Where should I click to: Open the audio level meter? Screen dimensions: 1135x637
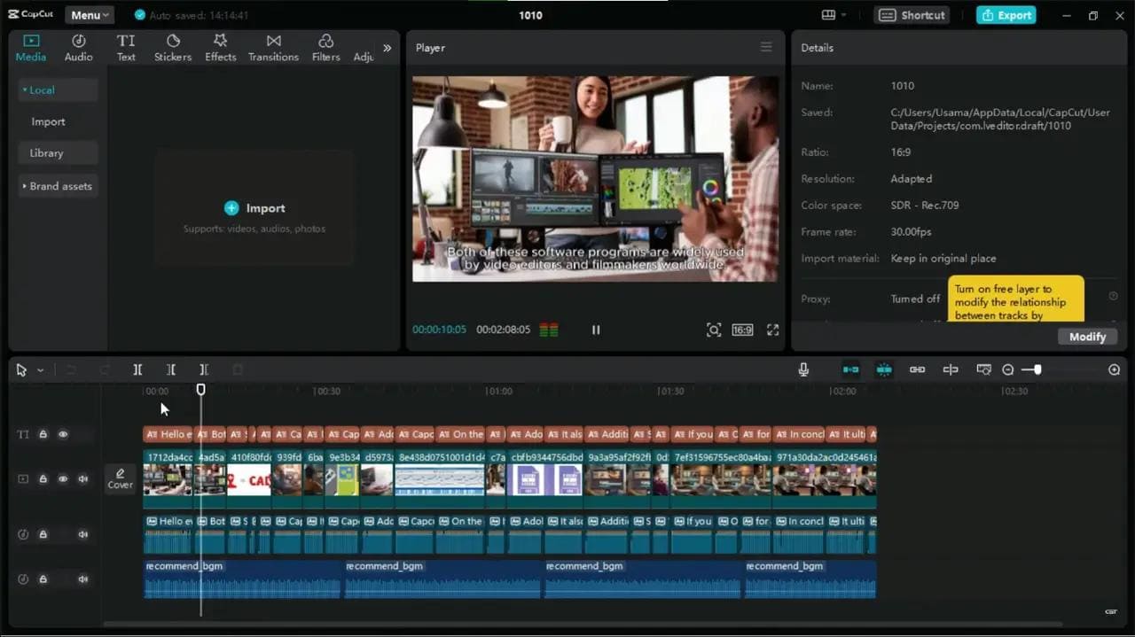tap(549, 330)
